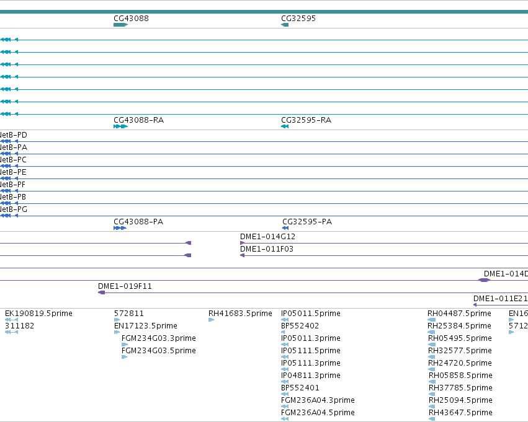Open the 572811 EST label
This screenshot has height=422, width=528.
point(129,314)
